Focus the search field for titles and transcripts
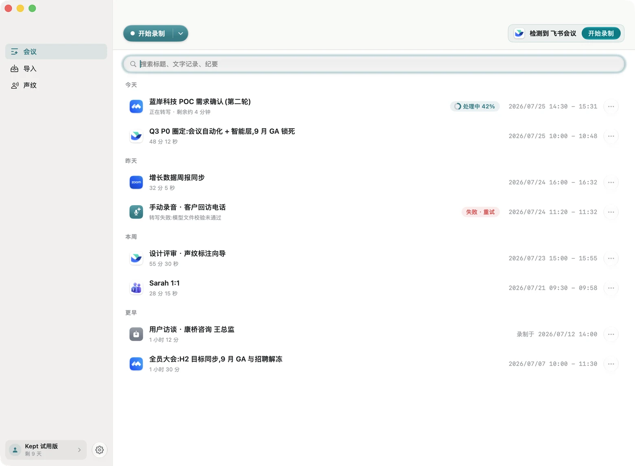 coord(374,64)
